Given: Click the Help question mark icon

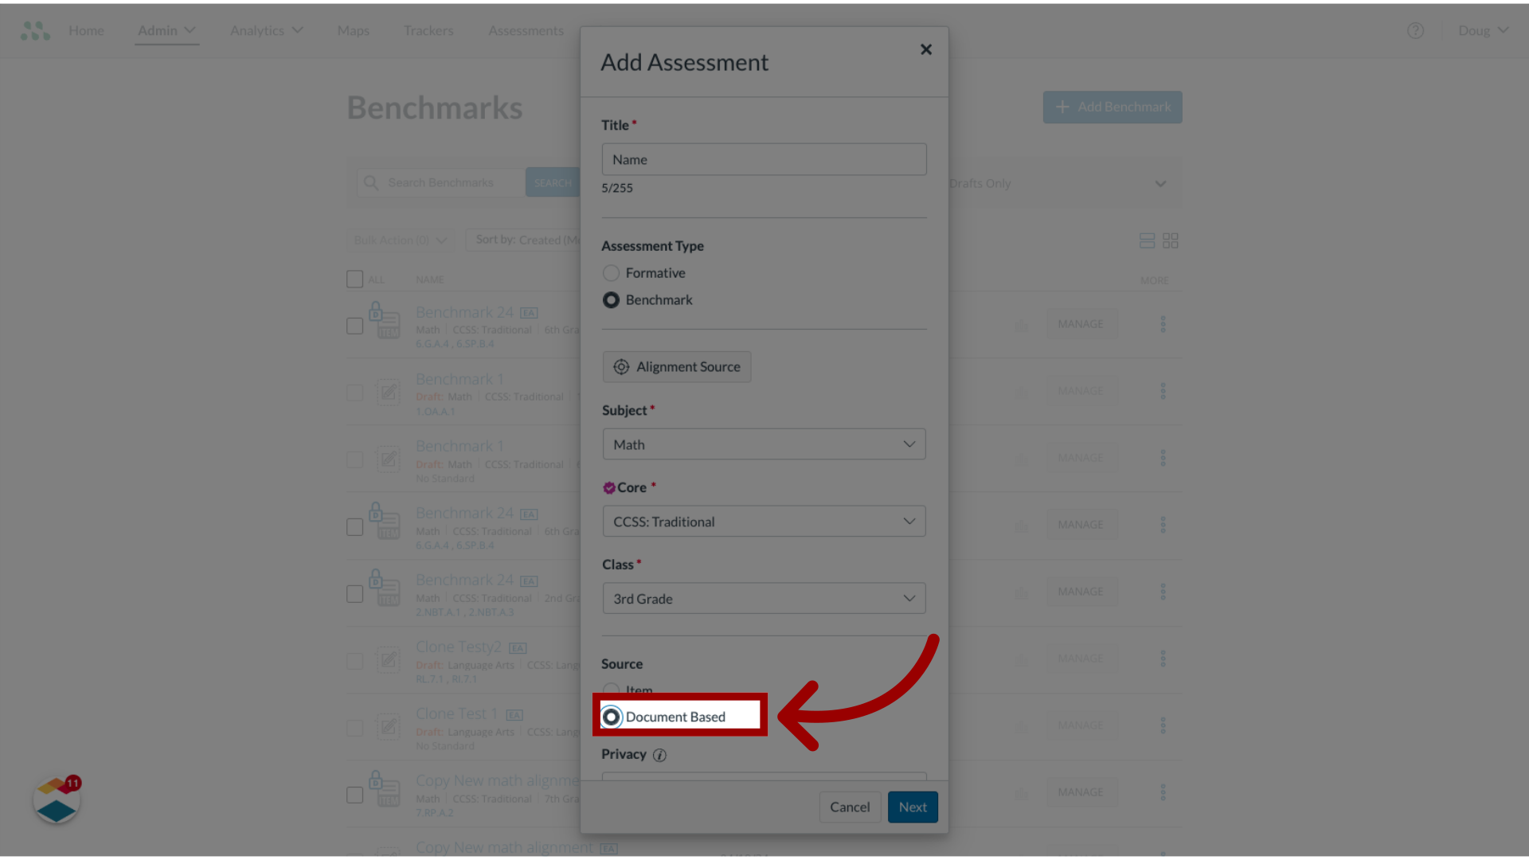Looking at the screenshot, I should pos(1416,30).
